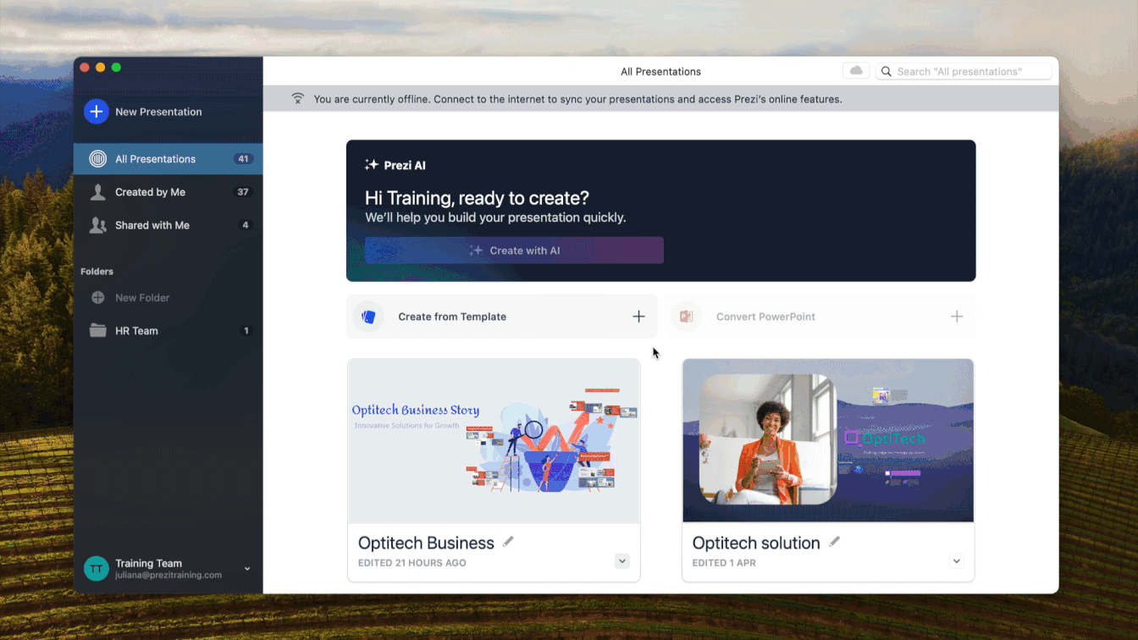Click the cloud sync status icon
The image size is (1138, 640).
tap(856, 71)
